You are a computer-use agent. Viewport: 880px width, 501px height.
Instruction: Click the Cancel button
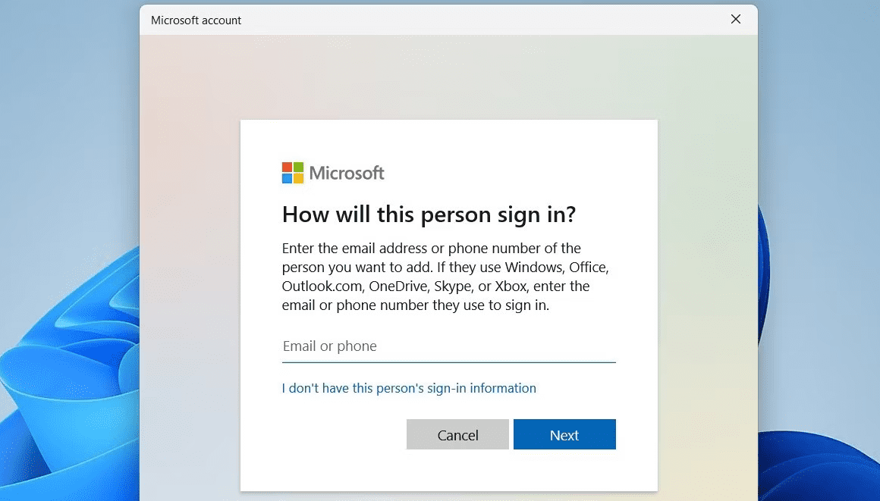pos(457,434)
